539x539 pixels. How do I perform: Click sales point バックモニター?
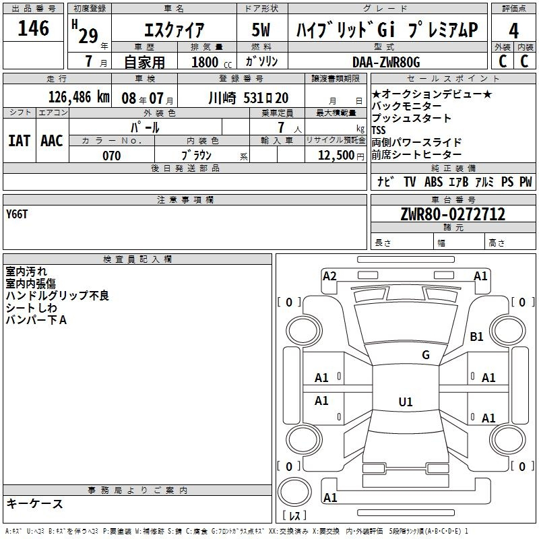[406, 106]
